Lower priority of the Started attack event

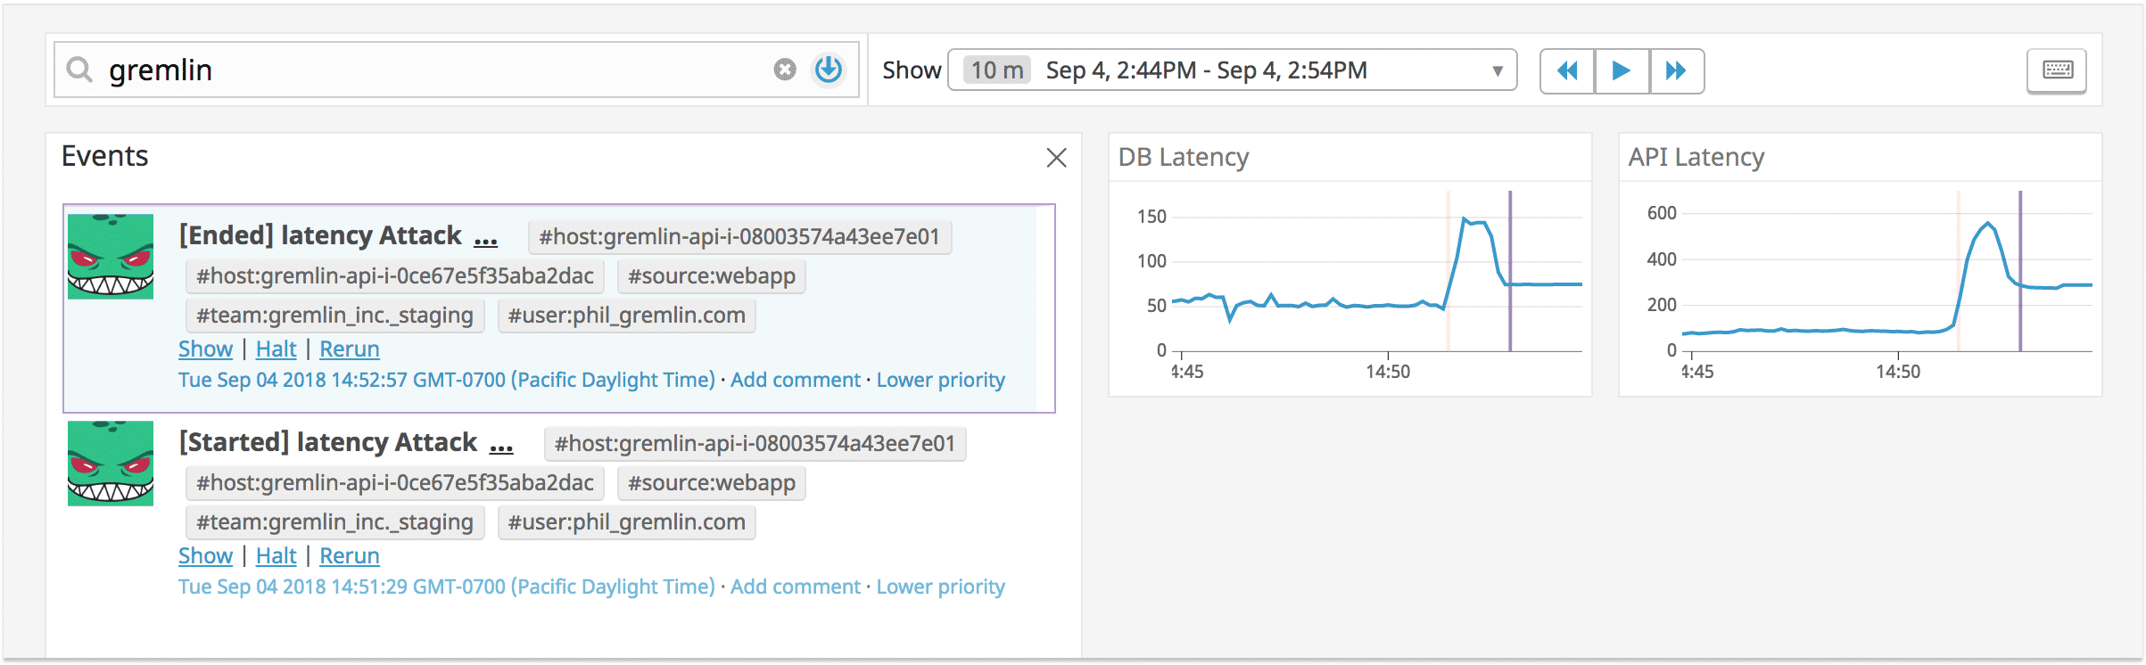(940, 587)
